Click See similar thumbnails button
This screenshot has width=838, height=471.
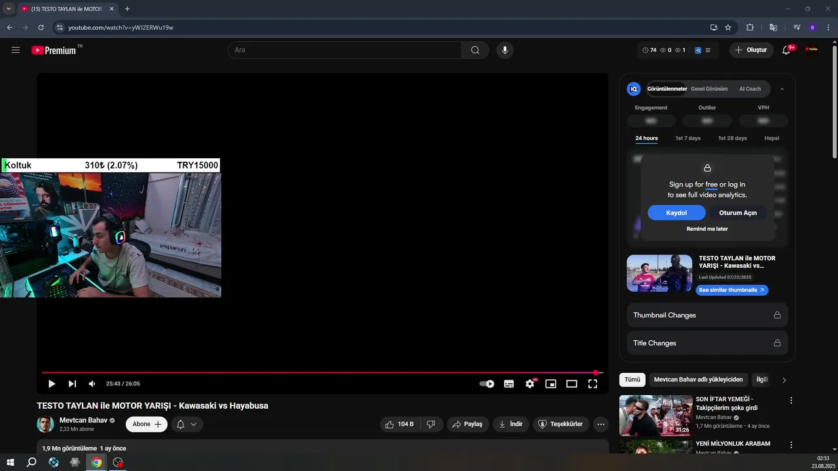point(732,290)
